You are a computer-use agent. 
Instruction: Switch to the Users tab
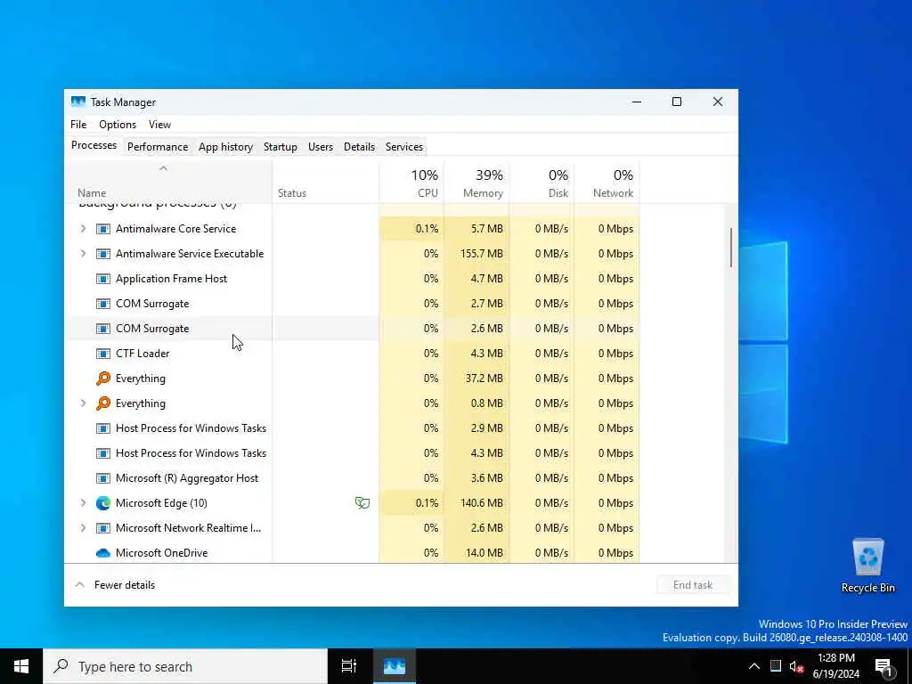point(321,147)
